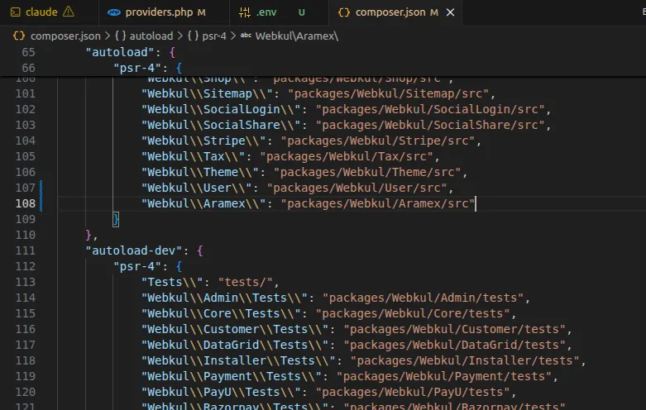Click the "Webkul\\User\\" key
This screenshot has height=410, width=646.
point(197,188)
